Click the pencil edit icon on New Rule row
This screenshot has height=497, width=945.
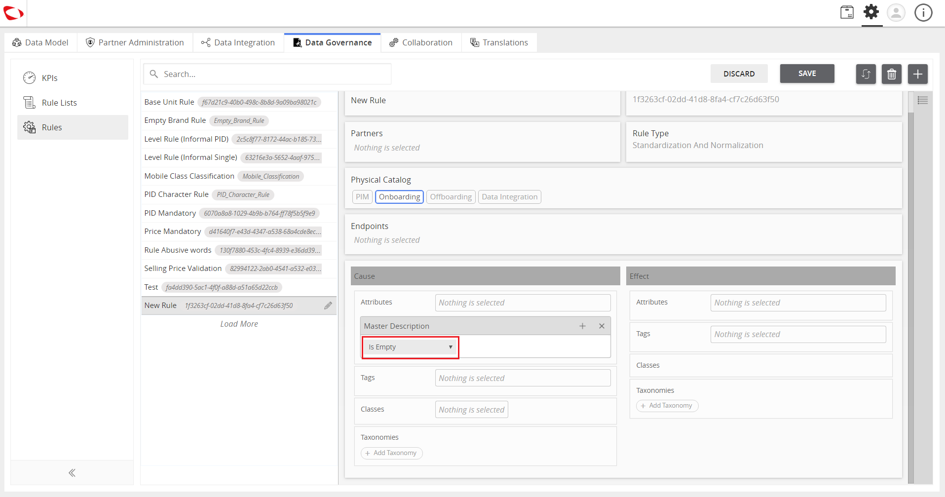328,306
